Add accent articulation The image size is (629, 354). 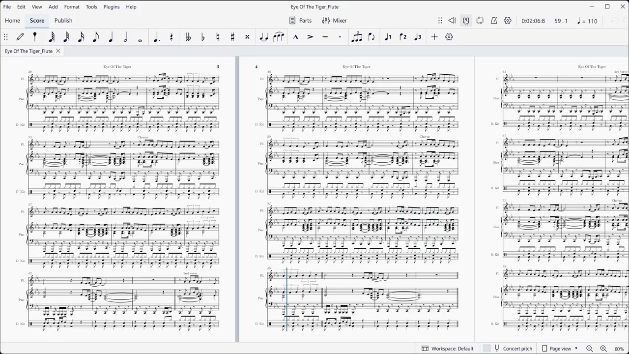(x=310, y=37)
